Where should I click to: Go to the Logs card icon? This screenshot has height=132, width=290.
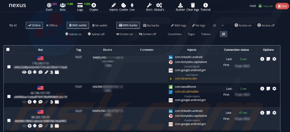coord(80,5)
